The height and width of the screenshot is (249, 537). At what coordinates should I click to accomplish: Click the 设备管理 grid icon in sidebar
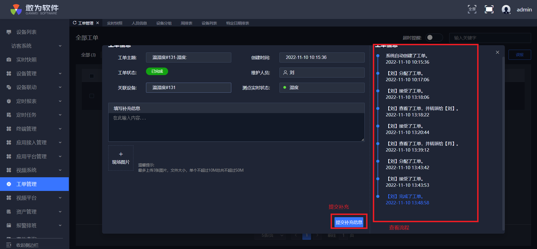tap(9, 73)
